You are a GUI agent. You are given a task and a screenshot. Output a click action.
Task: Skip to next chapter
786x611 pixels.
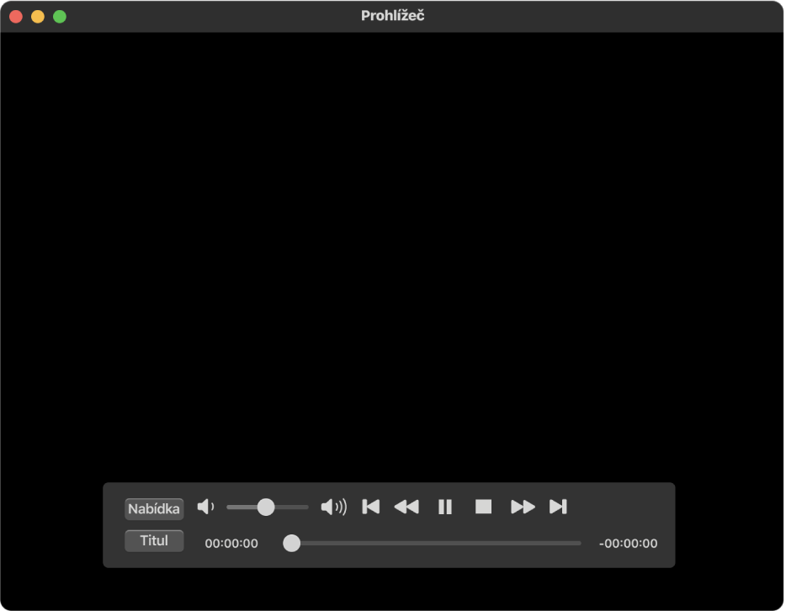point(558,507)
